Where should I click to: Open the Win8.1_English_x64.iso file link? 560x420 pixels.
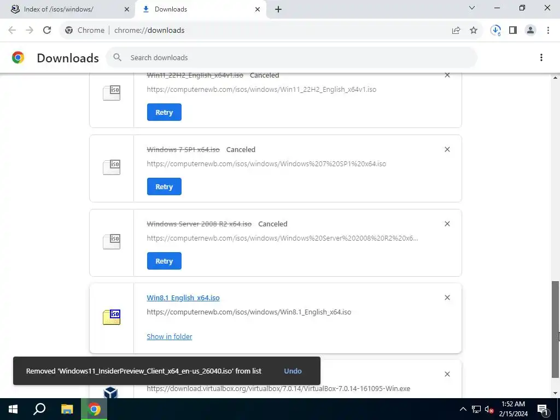pos(183,298)
